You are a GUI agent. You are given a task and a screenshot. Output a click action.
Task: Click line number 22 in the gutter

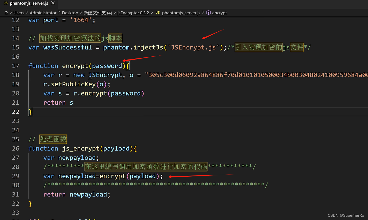click(x=16, y=112)
